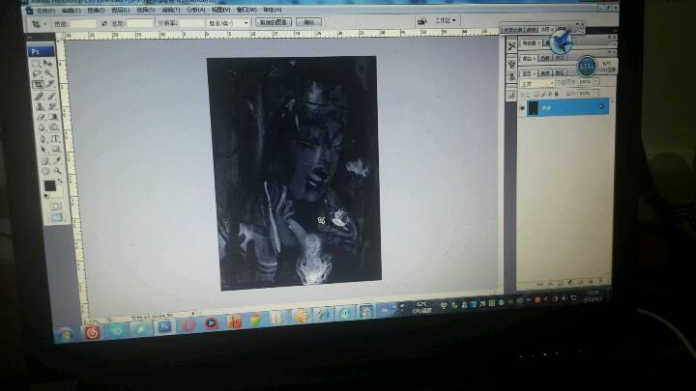Open the 窗口(W) menu

click(246, 10)
